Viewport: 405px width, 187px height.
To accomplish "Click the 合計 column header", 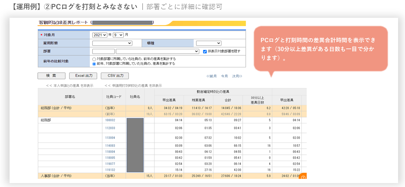I will [x=228, y=100].
